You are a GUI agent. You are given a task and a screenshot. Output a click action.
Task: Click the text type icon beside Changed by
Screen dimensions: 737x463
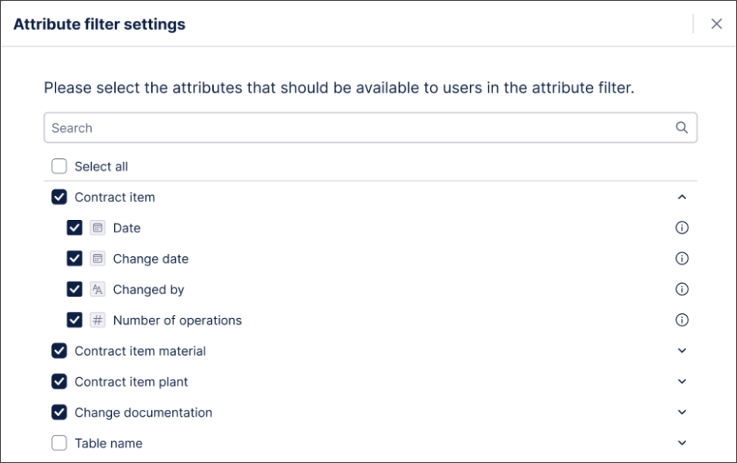pyautogui.click(x=99, y=289)
